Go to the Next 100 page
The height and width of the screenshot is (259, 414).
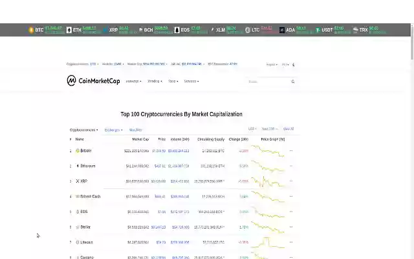(x=269, y=129)
